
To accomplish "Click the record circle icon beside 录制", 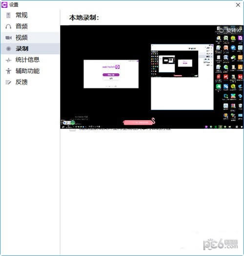I will click(x=8, y=49).
